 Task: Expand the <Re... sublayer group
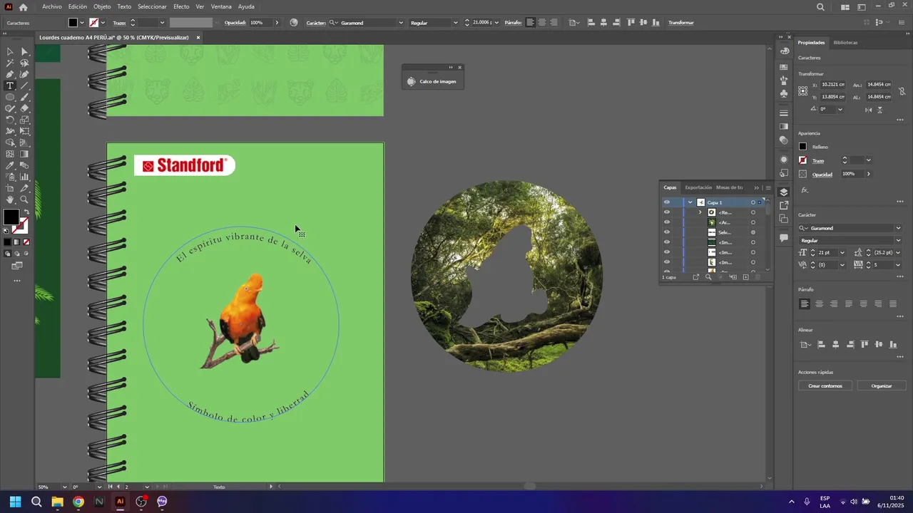coord(700,212)
